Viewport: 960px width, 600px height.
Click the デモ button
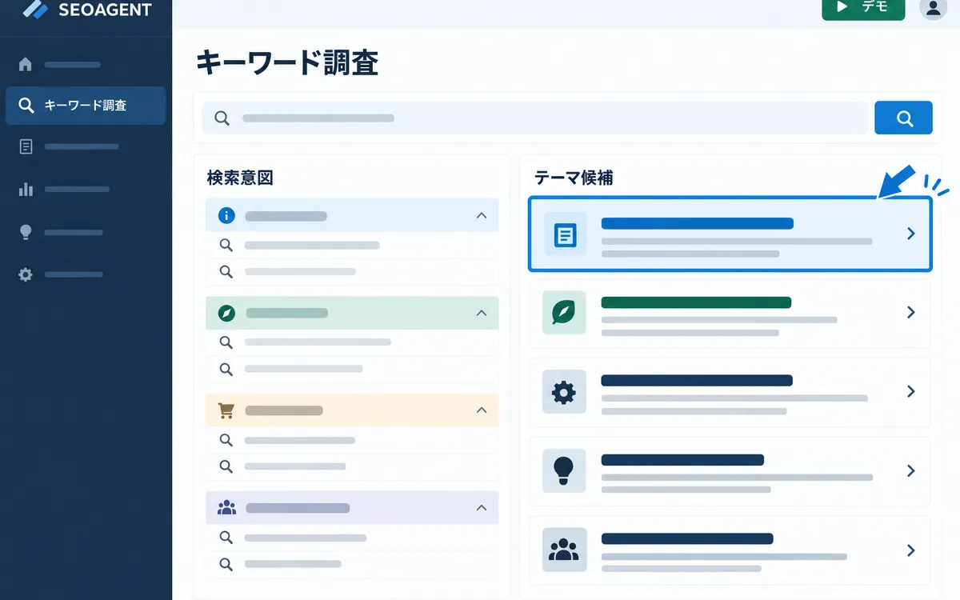863,8
